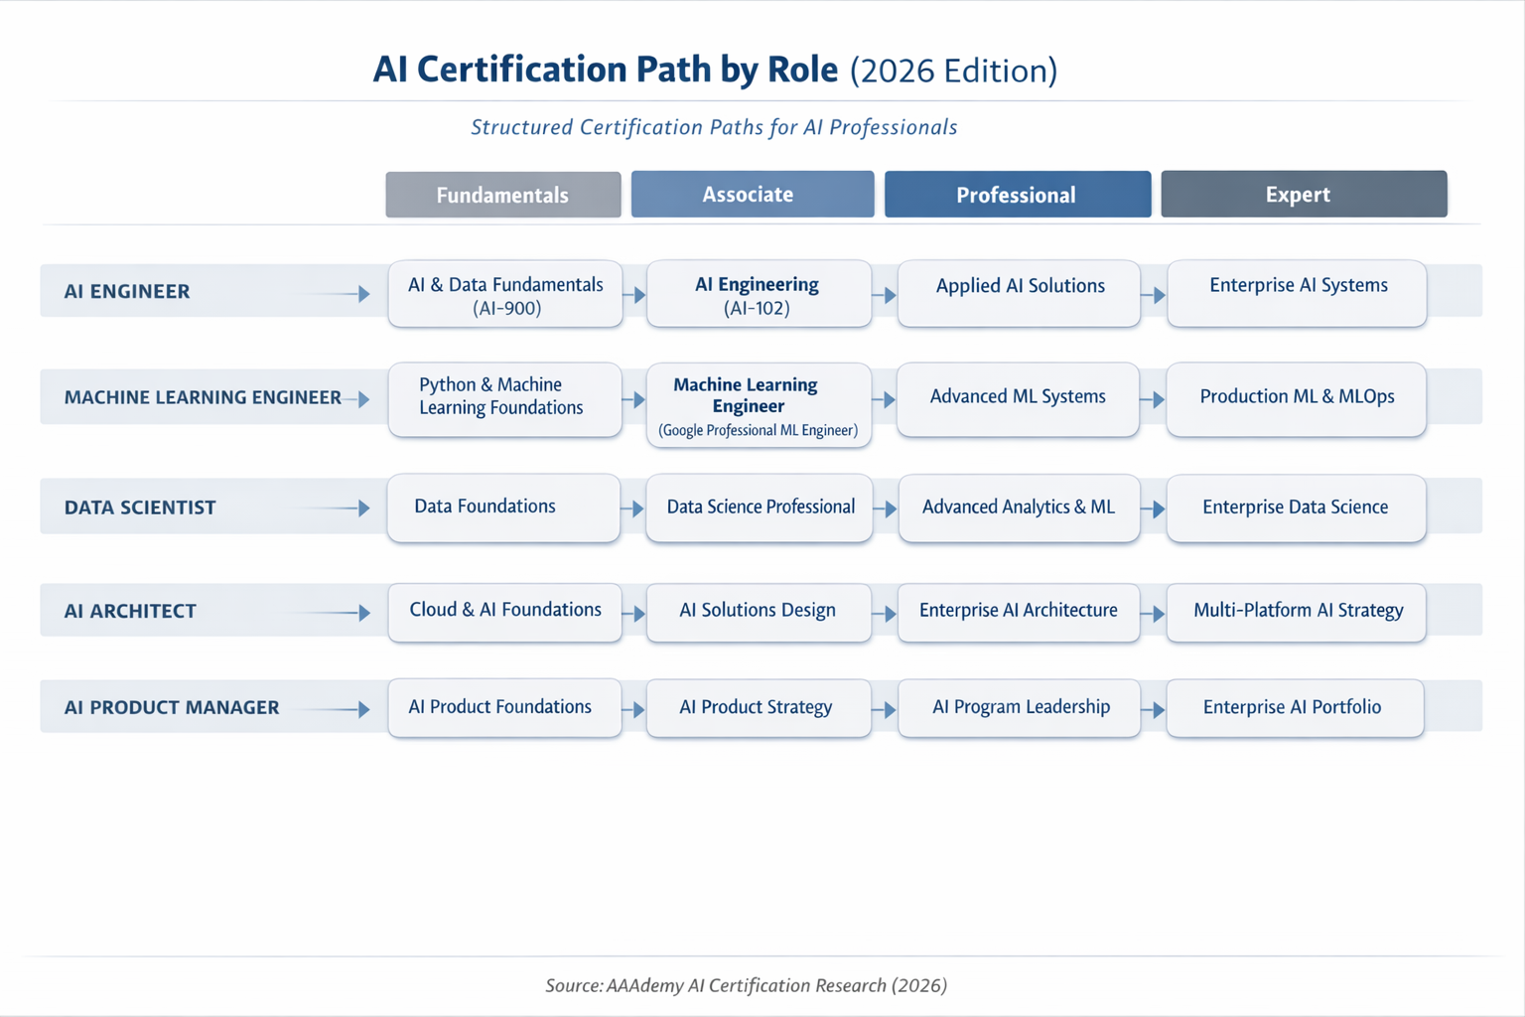Click the AI & Data Fundamentals (AI-900) box
This screenshot has width=1525, height=1017.
click(x=505, y=295)
